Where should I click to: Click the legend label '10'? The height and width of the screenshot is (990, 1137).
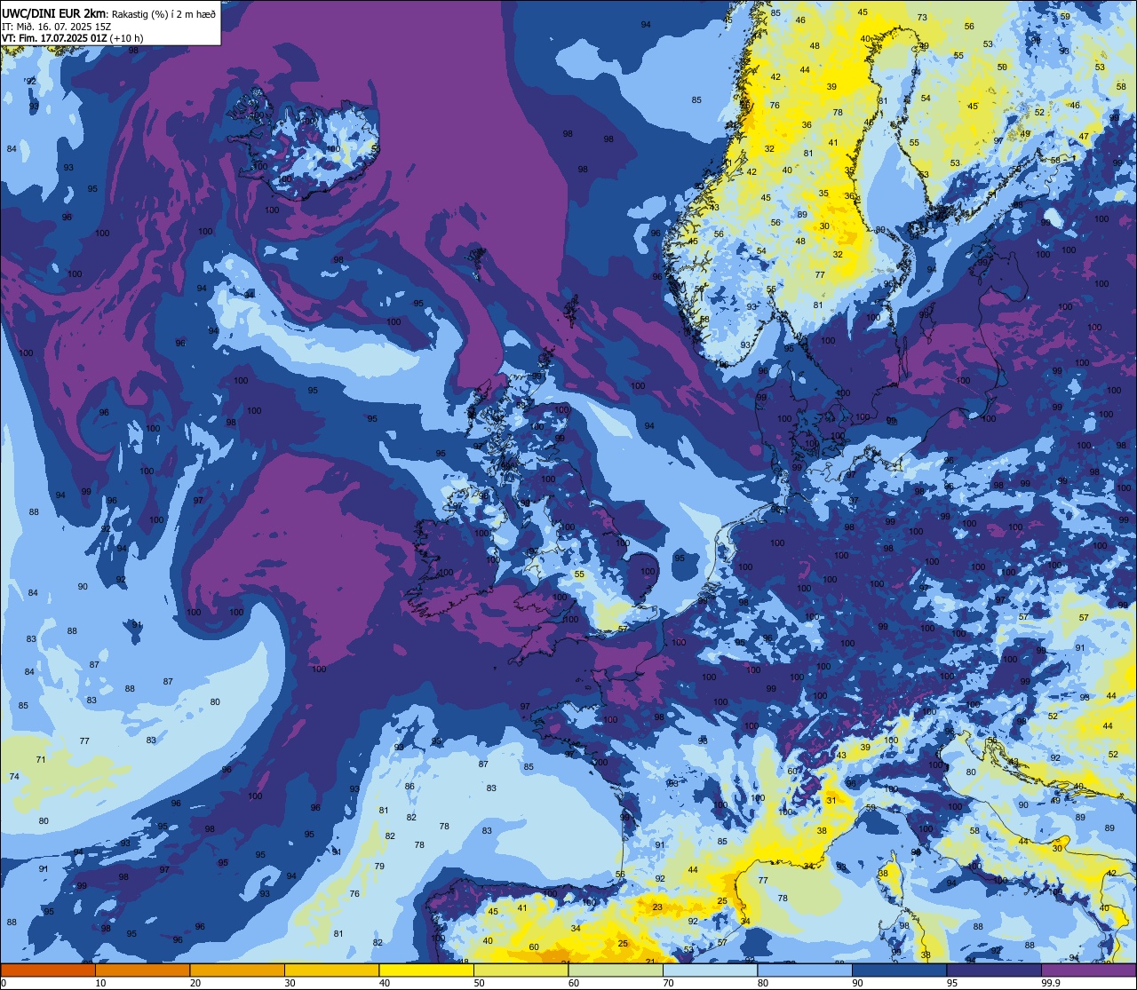(100, 983)
